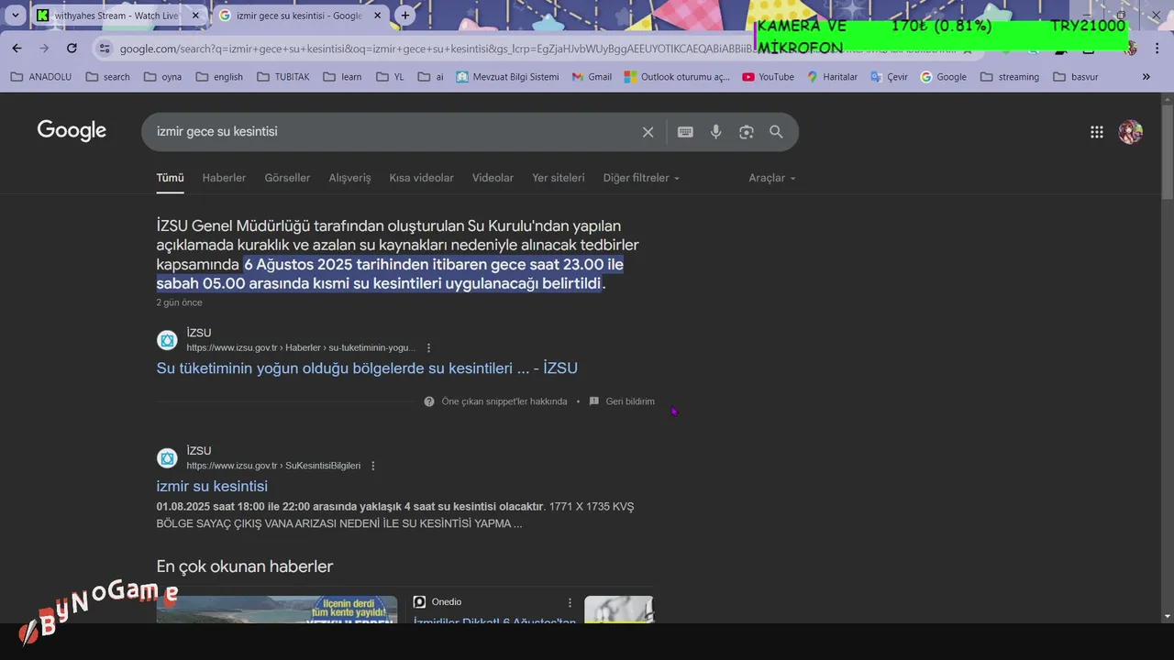This screenshot has width=1174, height=660.
Task: Open the tab search dropdown arrow
Action: pyautogui.click(x=15, y=16)
